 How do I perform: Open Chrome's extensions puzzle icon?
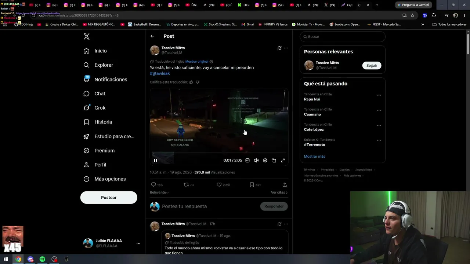[434, 15]
